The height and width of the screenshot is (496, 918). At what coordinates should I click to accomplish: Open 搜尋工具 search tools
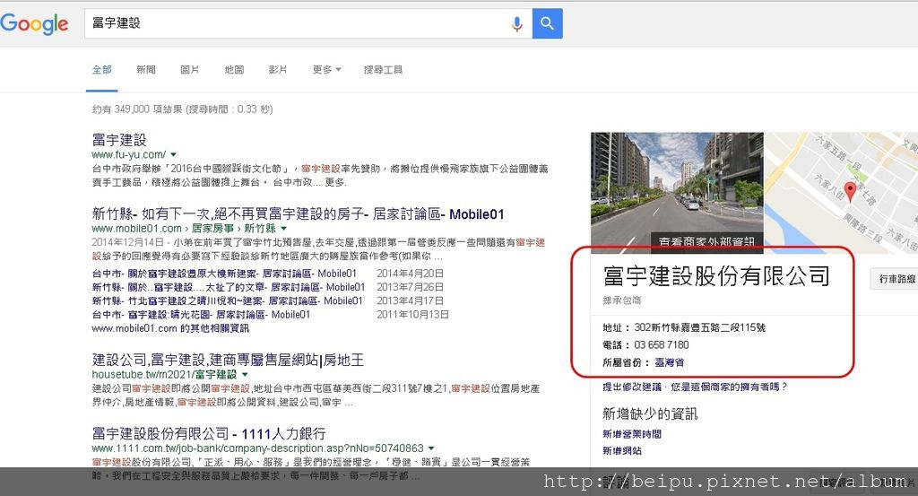click(x=383, y=70)
